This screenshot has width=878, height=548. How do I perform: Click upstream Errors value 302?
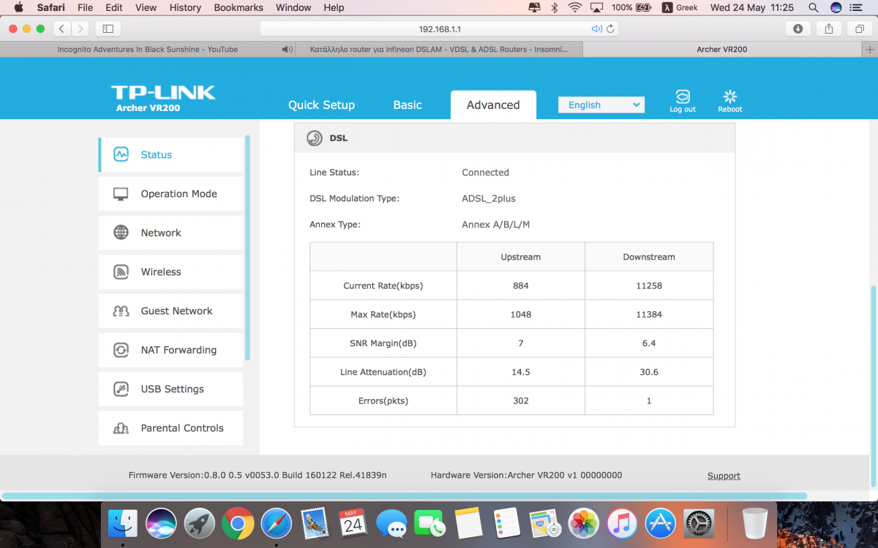coord(521,401)
